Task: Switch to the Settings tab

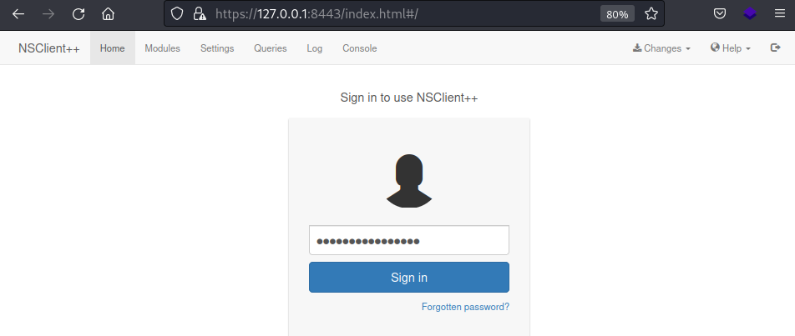Action: pyautogui.click(x=217, y=48)
